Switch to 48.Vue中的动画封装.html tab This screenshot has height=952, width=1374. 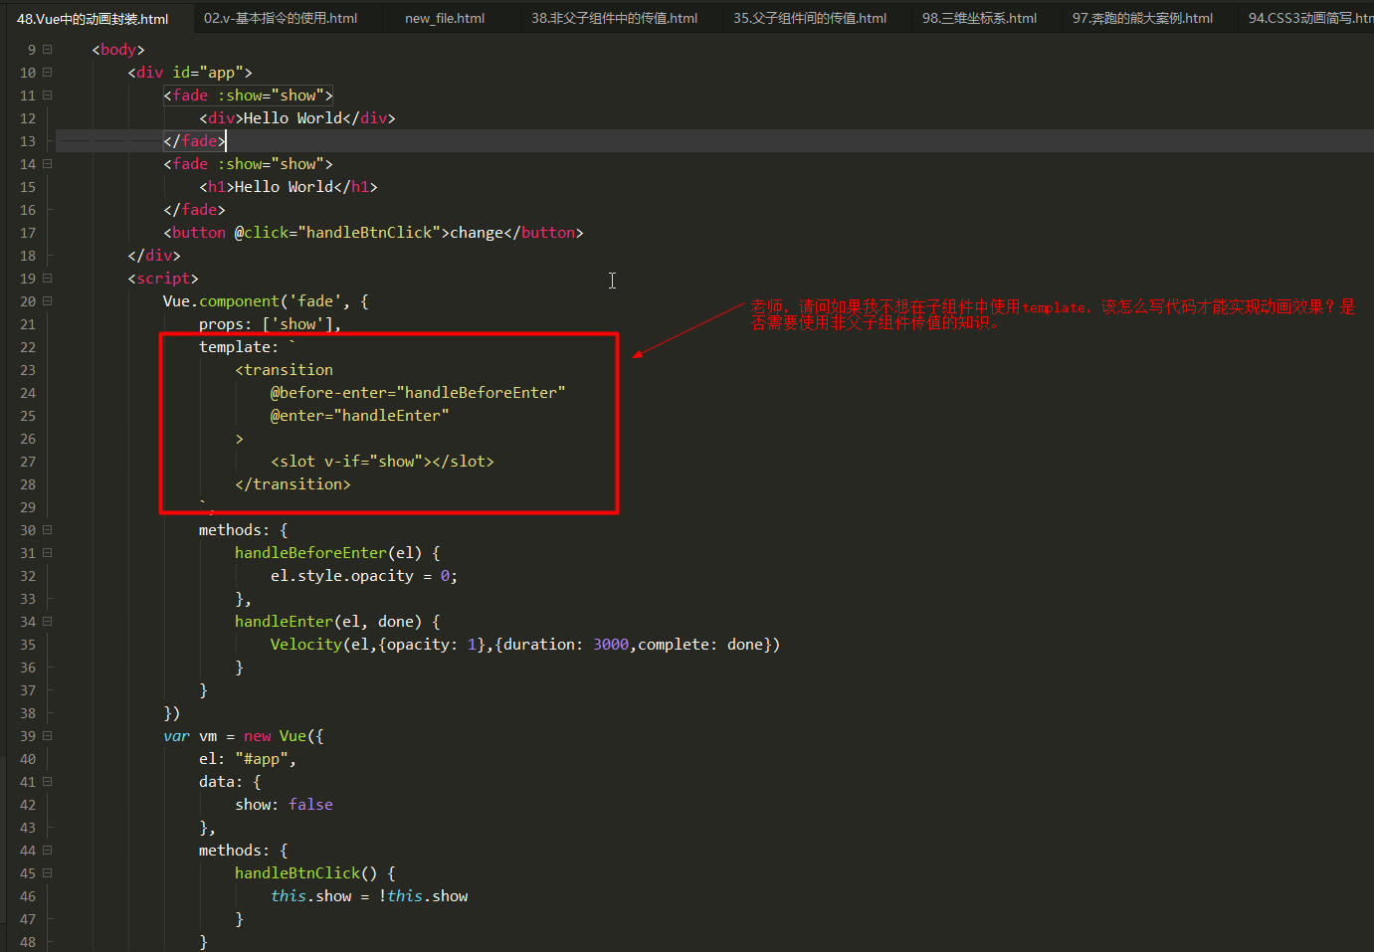pyautogui.click(x=93, y=18)
